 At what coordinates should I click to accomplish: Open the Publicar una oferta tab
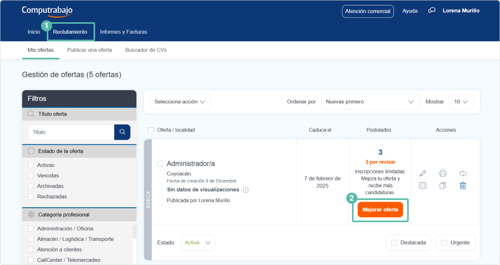(x=89, y=50)
